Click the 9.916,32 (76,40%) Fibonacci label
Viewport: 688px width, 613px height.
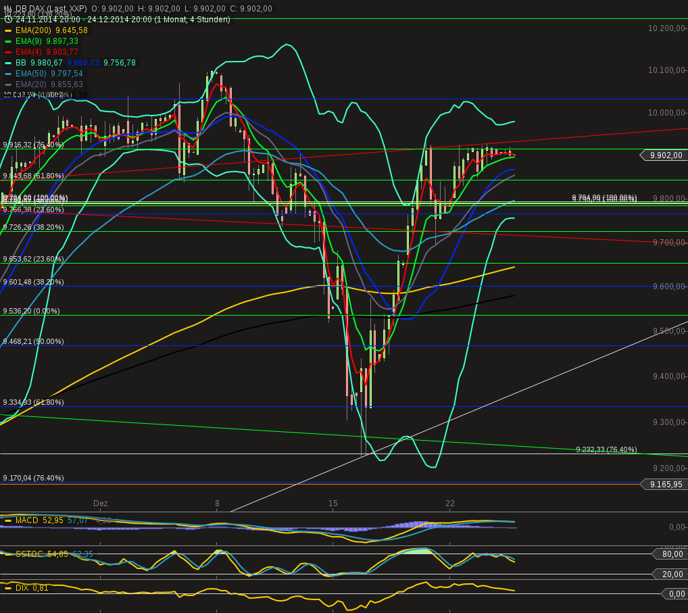coord(33,145)
